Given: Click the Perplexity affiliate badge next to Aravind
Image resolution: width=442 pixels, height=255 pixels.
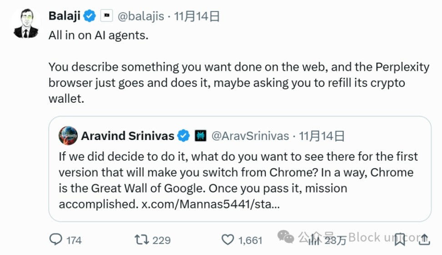Looking at the screenshot, I should point(201,136).
